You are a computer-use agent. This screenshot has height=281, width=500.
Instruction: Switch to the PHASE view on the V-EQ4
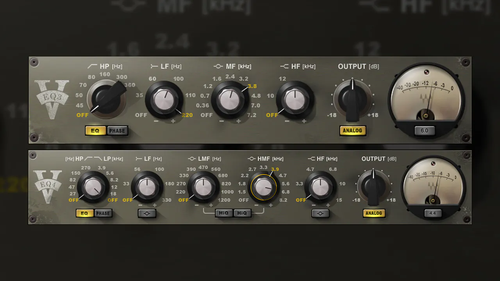pos(103,213)
